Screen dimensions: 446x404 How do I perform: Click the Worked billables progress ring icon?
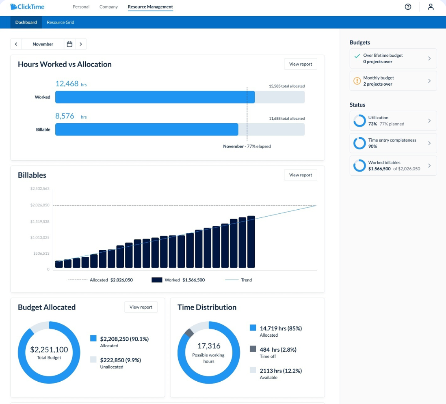(359, 165)
